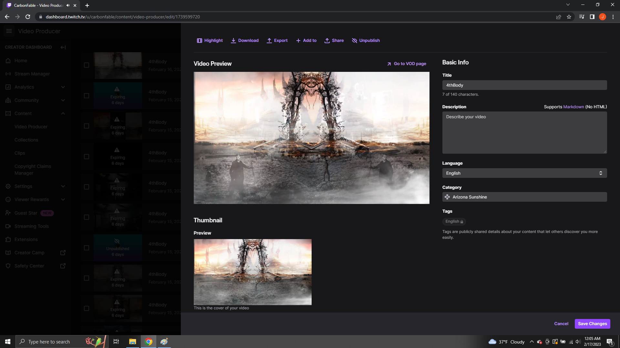620x348 pixels.
Task: Open the Language dropdown showing English
Action: coord(524,173)
